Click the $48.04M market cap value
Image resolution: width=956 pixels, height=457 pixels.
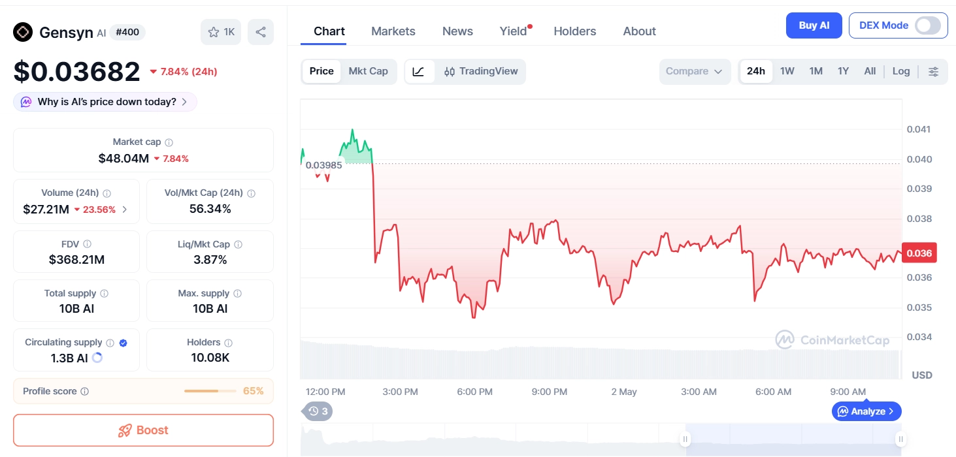coord(124,159)
